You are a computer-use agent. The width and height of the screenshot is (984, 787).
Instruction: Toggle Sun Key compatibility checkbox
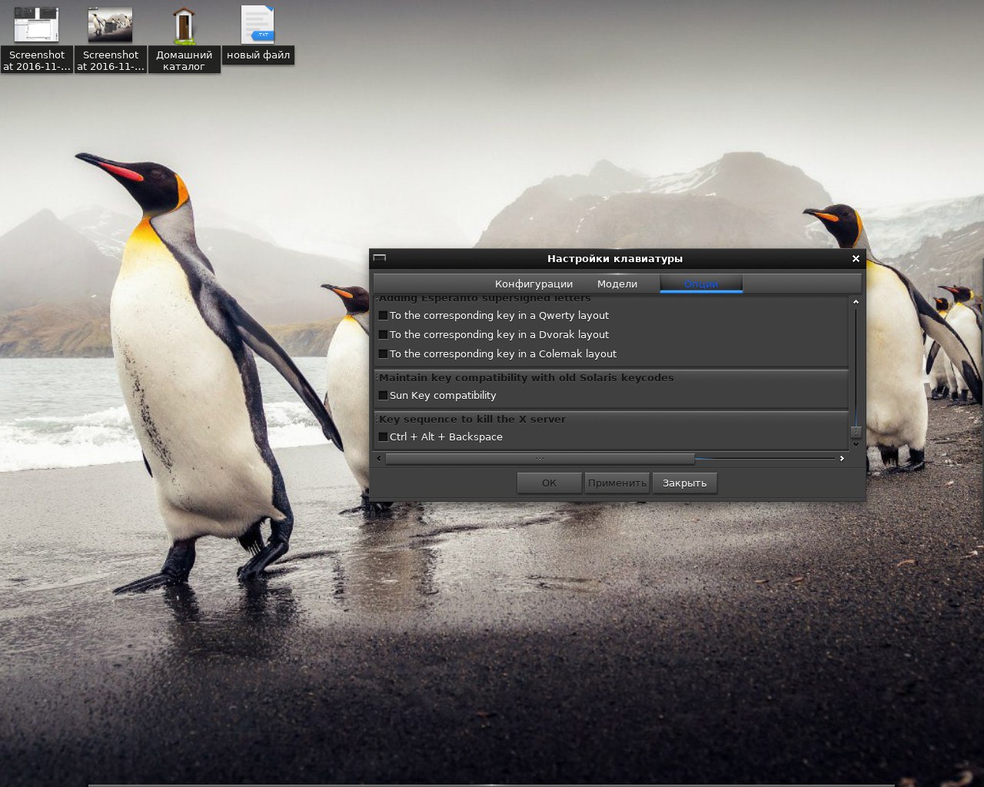pos(383,396)
